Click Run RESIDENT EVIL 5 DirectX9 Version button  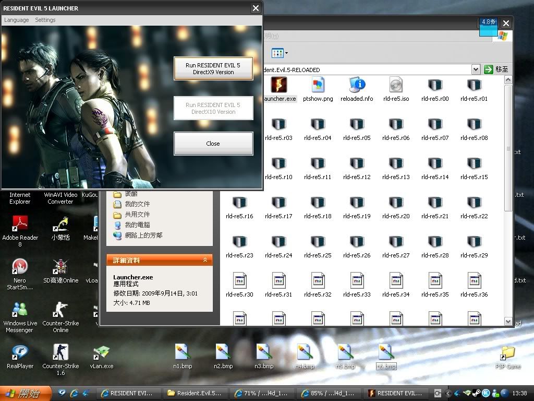213,68
